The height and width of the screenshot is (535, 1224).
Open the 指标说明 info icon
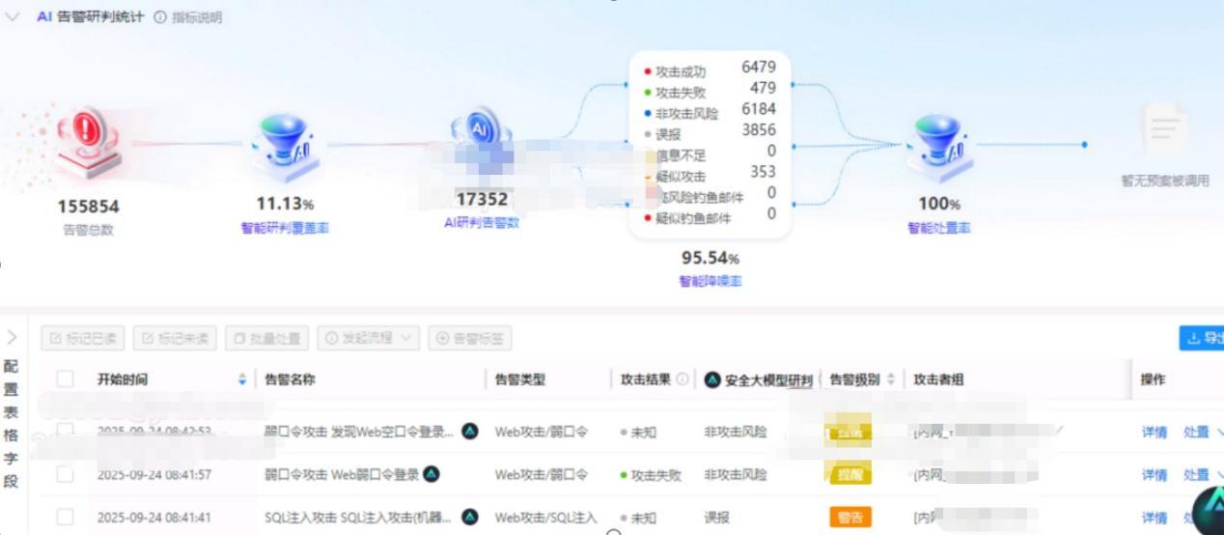159,17
